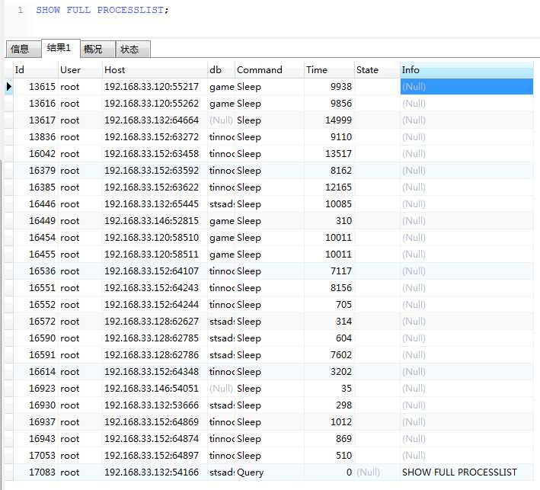The height and width of the screenshot is (490, 540).
Task: Select Id cell 13836
Action: click(x=36, y=137)
